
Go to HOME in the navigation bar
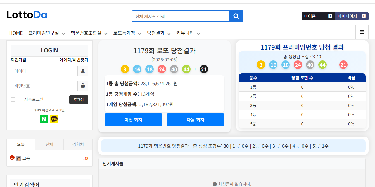pyautogui.click(x=16, y=33)
